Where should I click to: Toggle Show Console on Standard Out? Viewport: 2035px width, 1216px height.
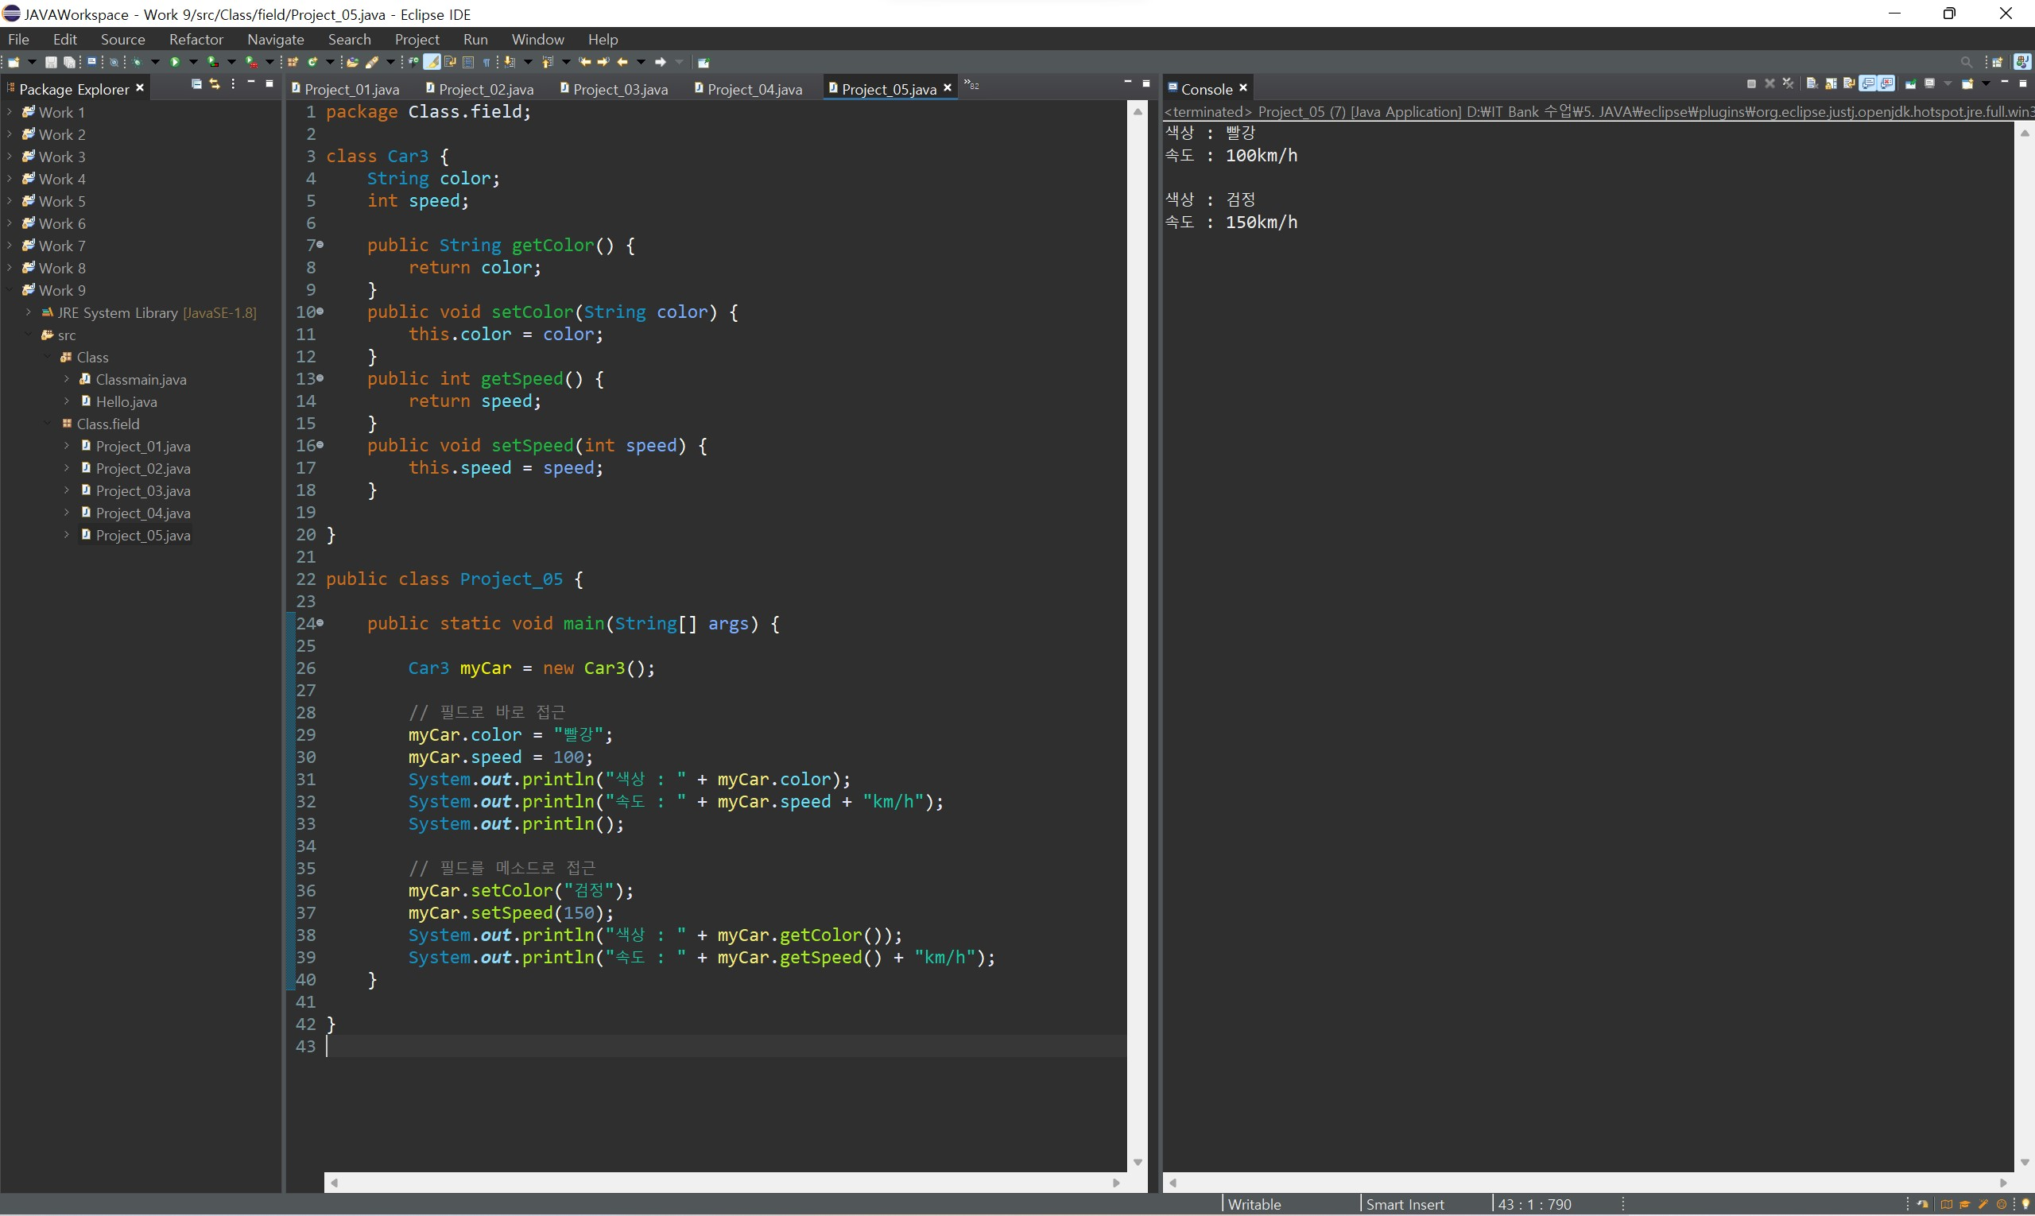click(x=1868, y=83)
